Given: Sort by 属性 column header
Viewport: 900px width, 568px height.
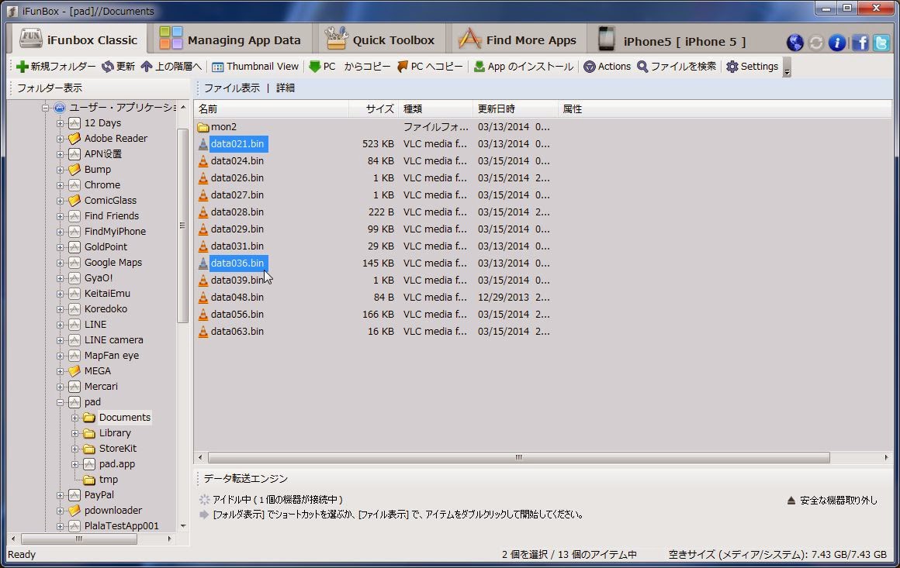Looking at the screenshot, I should [x=725, y=109].
